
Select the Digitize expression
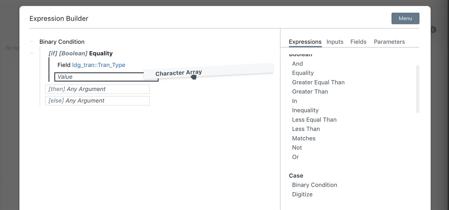[x=302, y=194]
